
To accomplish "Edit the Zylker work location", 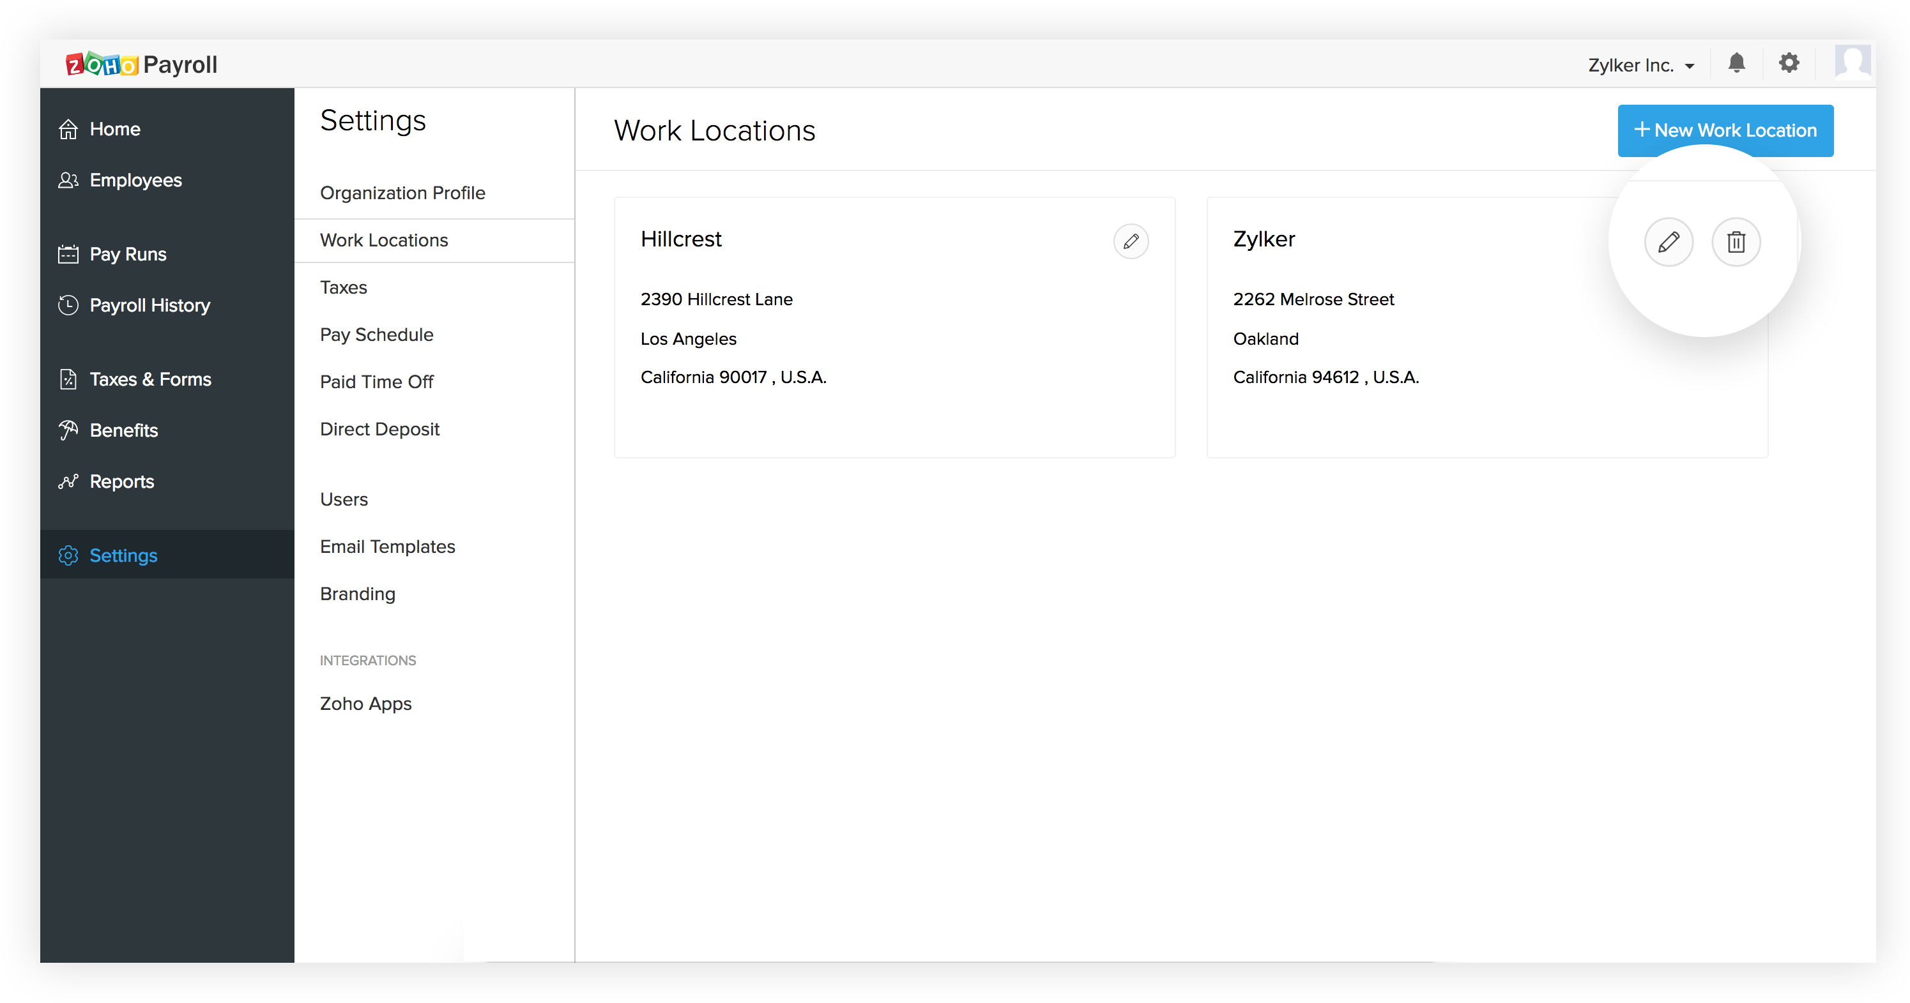I will (x=1669, y=242).
